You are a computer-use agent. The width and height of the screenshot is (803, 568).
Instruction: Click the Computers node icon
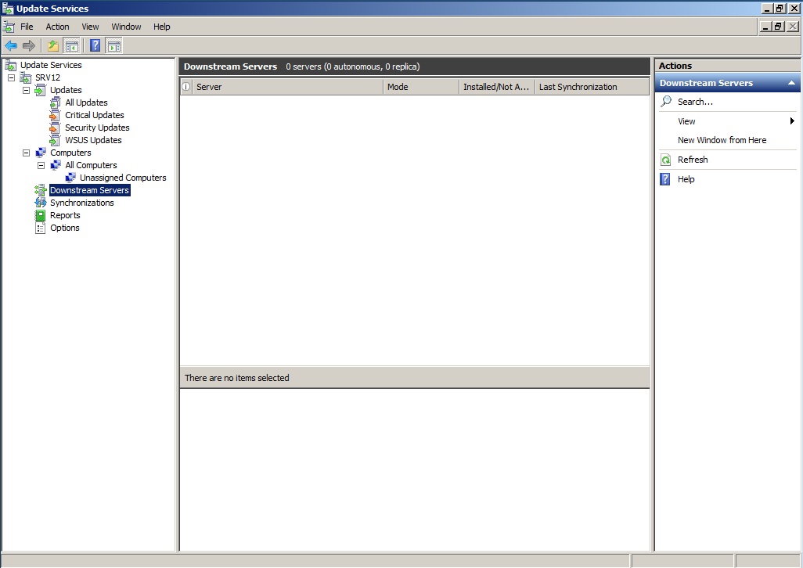coord(41,153)
